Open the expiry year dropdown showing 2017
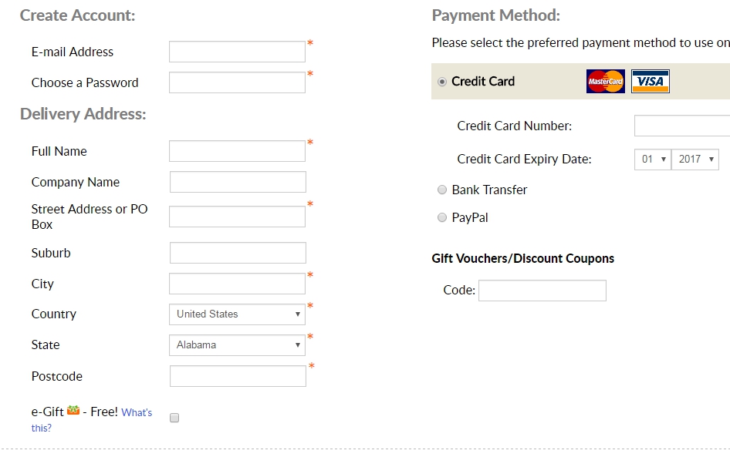 click(695, 160)
